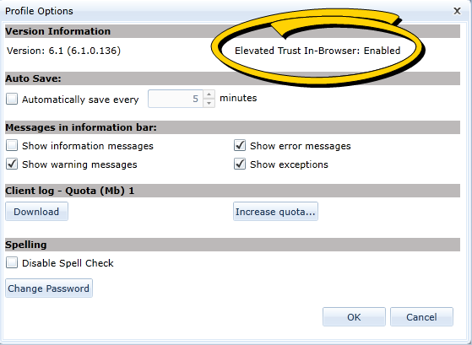472x345 pixels.
Task: Uncheck Show error messages
Action: [240, 146]
